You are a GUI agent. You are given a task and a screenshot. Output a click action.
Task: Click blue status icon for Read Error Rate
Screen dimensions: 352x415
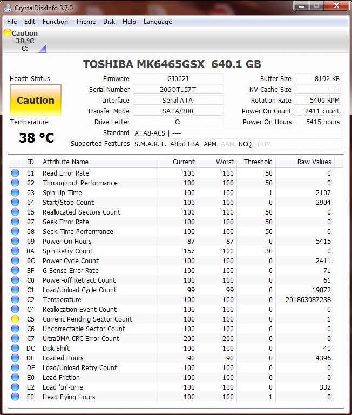click(x=15, y=173)
